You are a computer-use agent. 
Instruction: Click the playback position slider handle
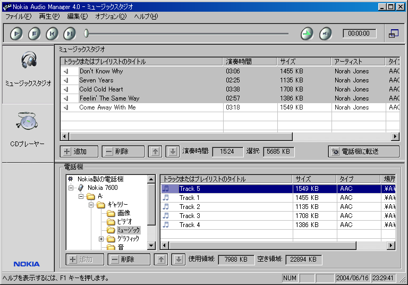87,33
